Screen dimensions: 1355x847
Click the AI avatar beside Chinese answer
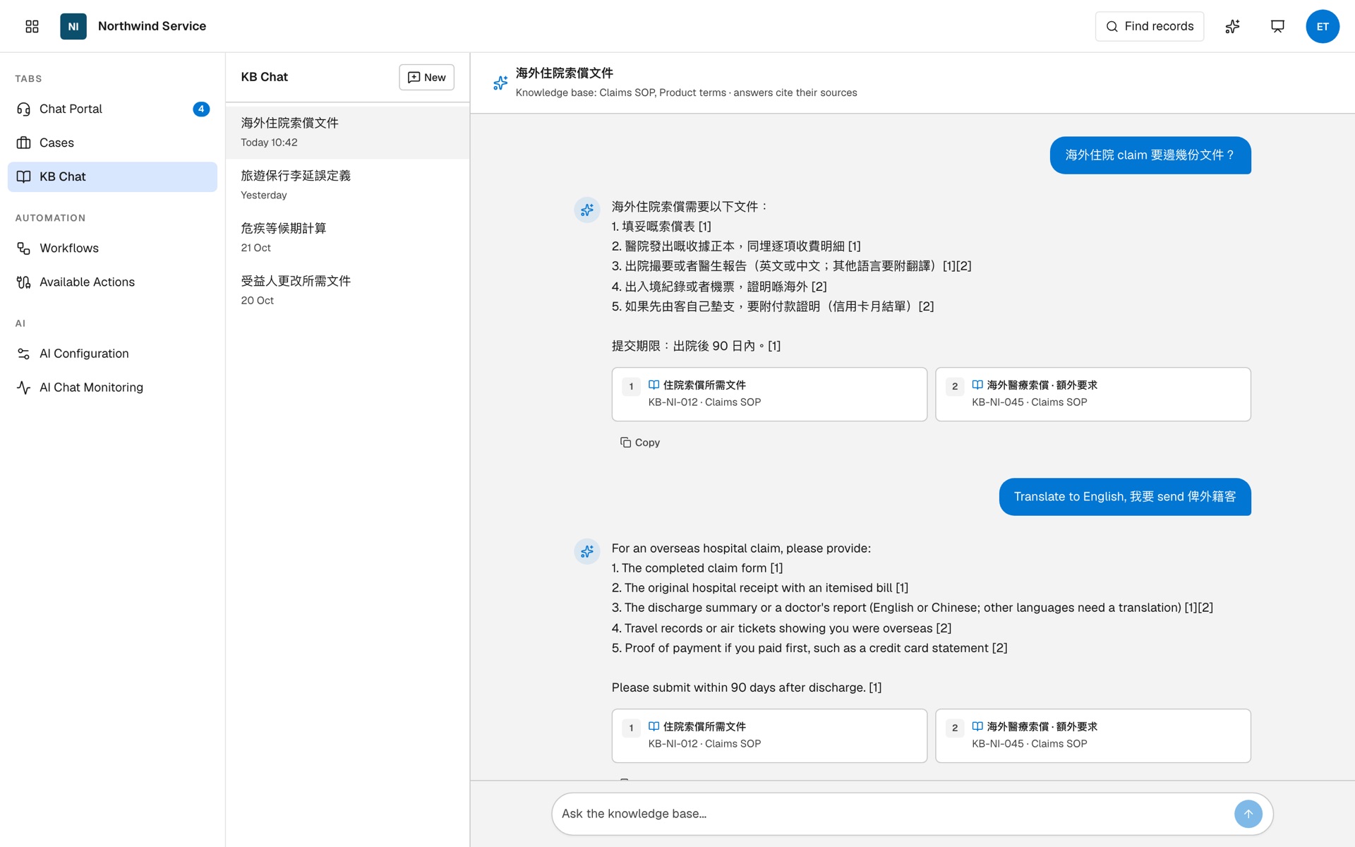[586, 210]
